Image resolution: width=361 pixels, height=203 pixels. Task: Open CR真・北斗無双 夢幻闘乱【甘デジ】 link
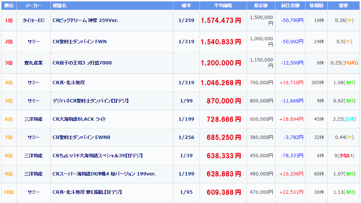coord(87,192)
